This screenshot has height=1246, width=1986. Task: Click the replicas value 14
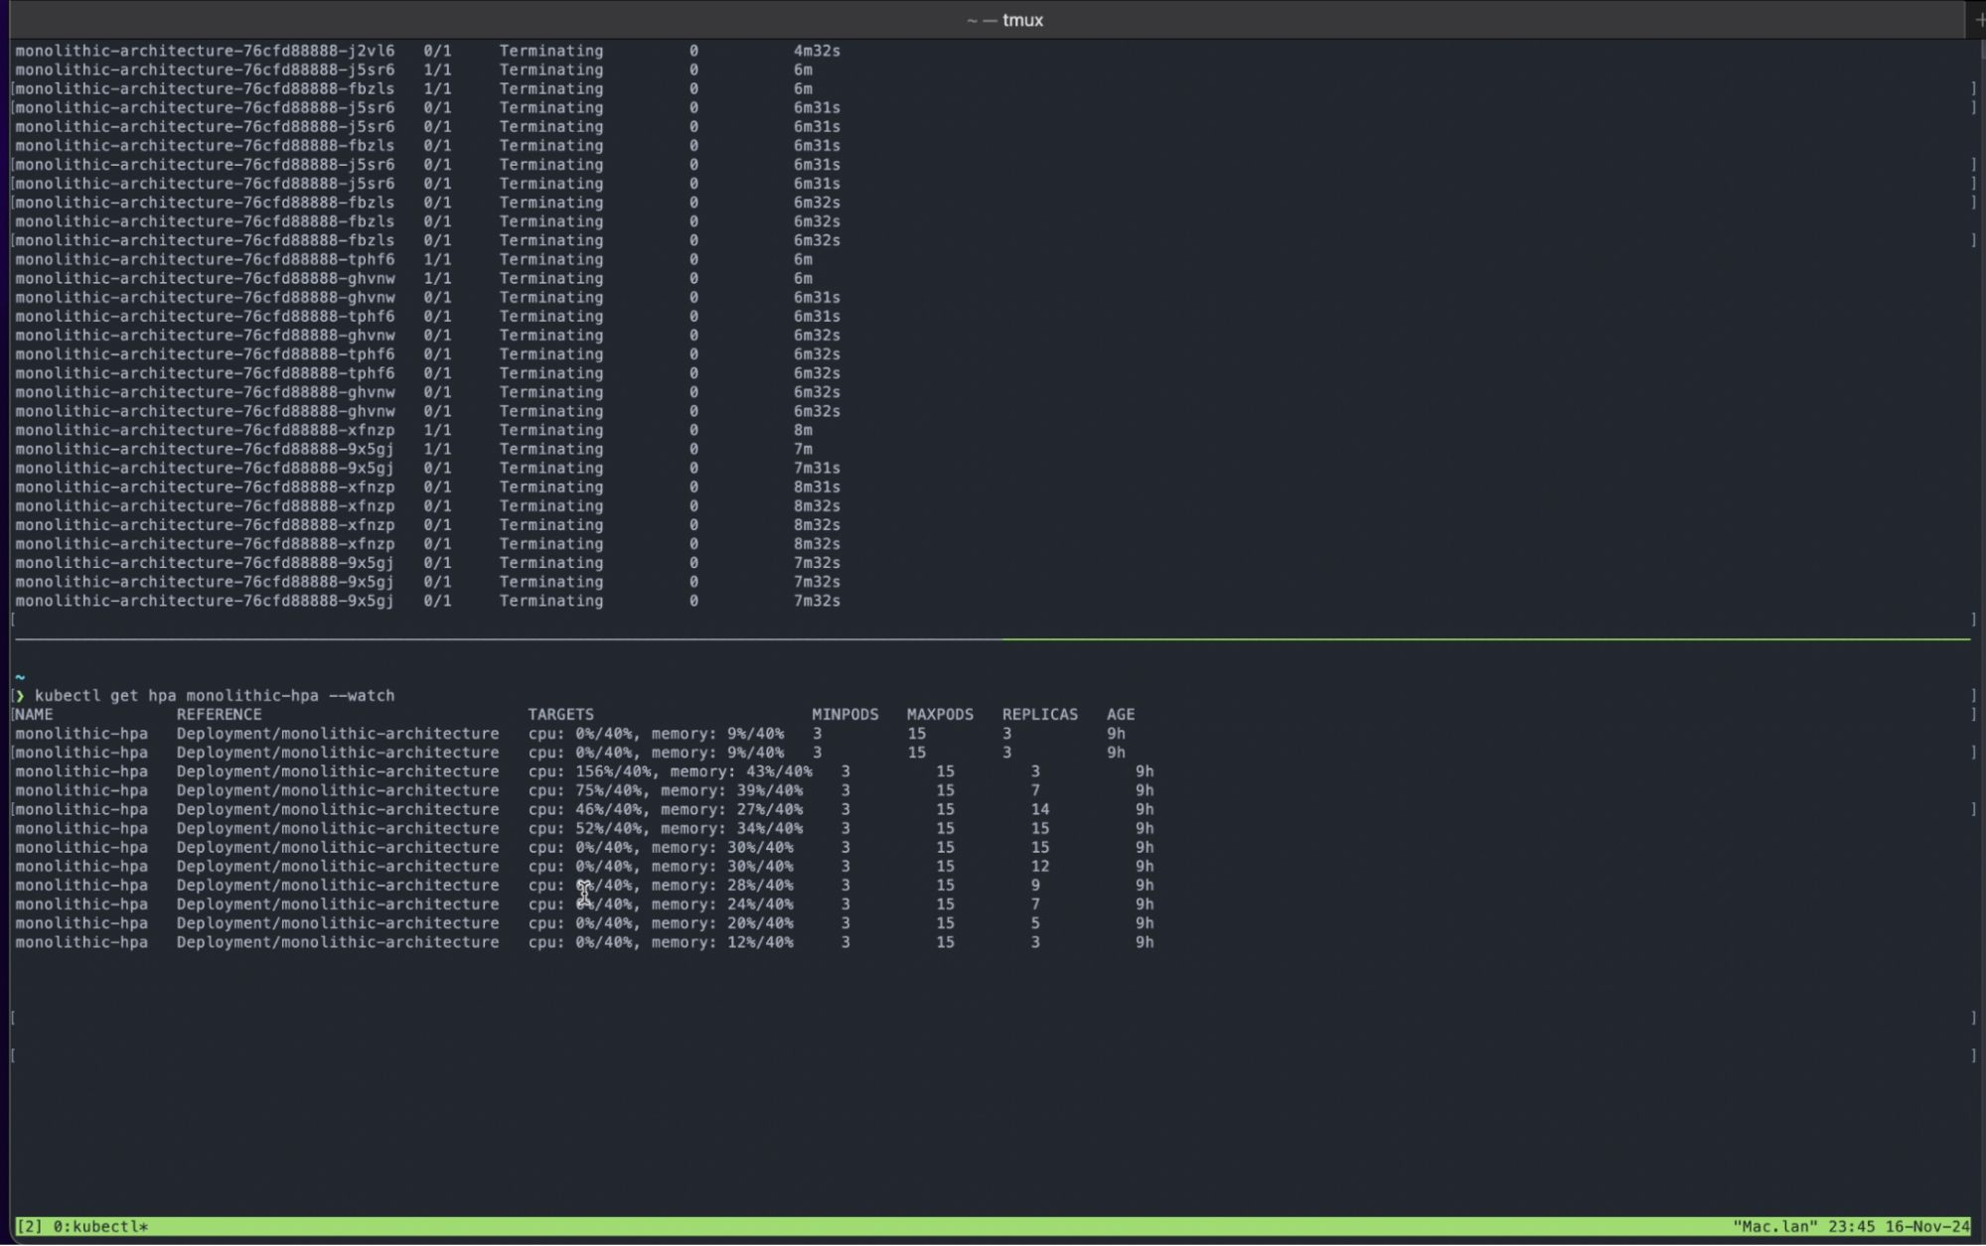[x=1040, y=809]
